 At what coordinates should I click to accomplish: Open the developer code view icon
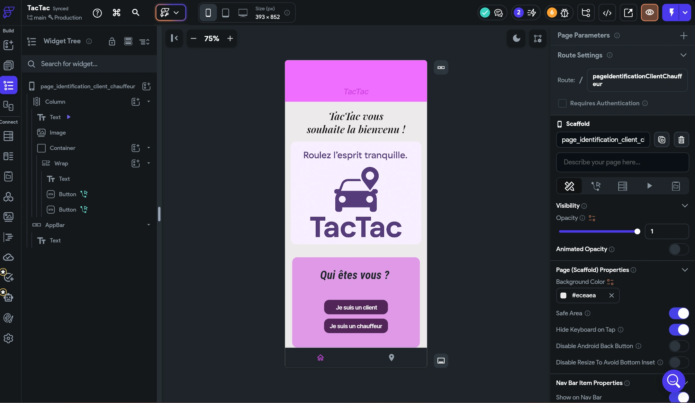(607, 13)
